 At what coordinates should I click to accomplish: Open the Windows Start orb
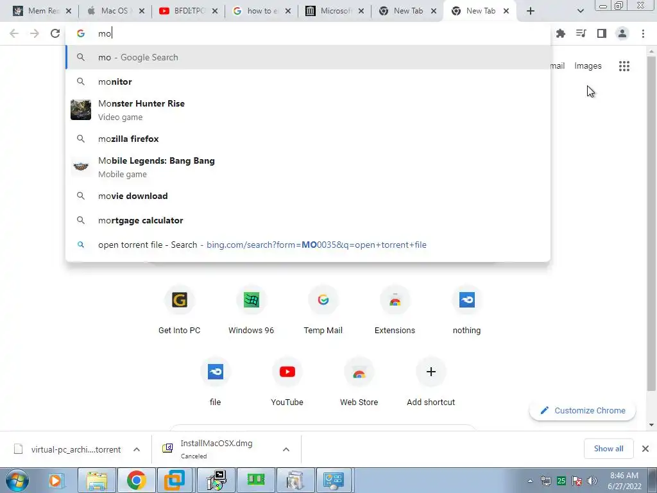pos(16,480)
